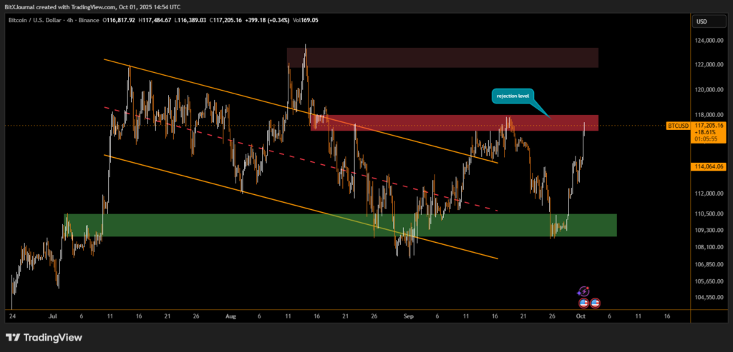Image resolution: width=733 pixels, height=352 pixels.
Task: Click the Bitcoin / U.S. Dollar symbol title
Action: (43, 20)
